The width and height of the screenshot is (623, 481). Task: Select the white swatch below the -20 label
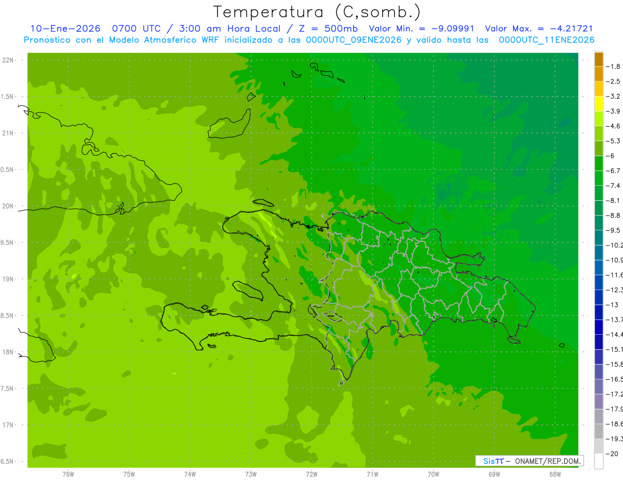[x=599, y=461]
